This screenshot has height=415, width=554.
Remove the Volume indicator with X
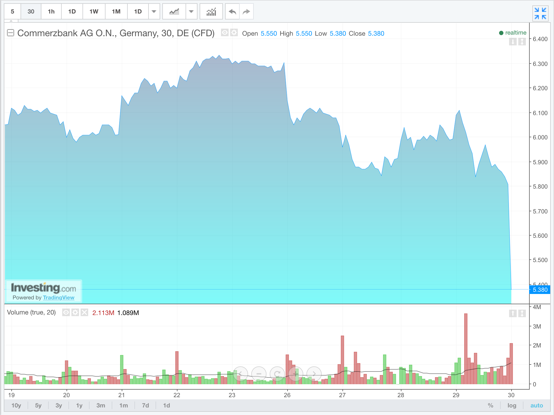[x=84, y=313]
